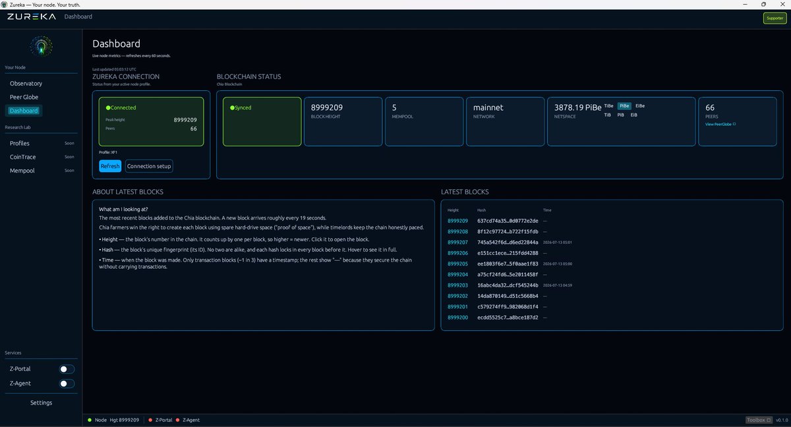Click the mempool count 5
791x427 pixels.
[394, 107]
